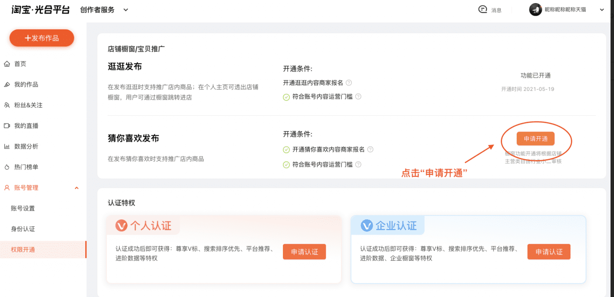Select 账号管理 sidebar section label
This screenshot has height=297, width=614.
tap(26, 188)
